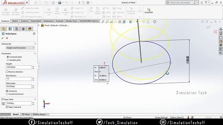Screen dimensions: 223x125
Task: Switch to the Render Tools tab
Action: (71, 21)
